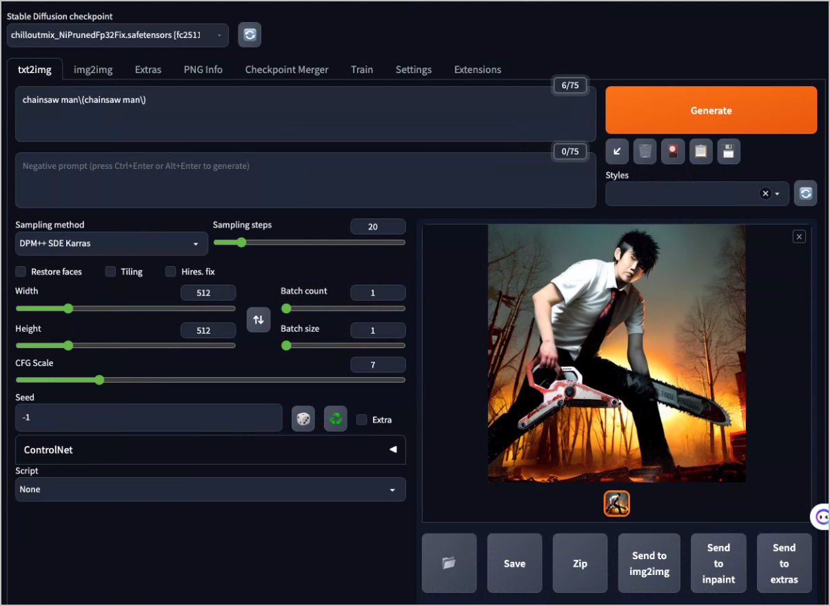Open the Script dropdown
This screenshot has height=606, width=830.
pyautogui.click(x=210, y=489)
